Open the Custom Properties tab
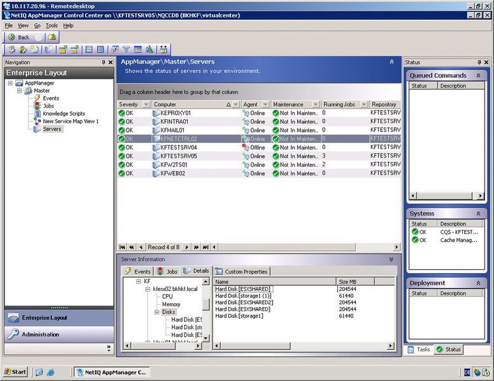Image resolution: width=494 pixels, height=381 pixels. (x=242, y=272)
